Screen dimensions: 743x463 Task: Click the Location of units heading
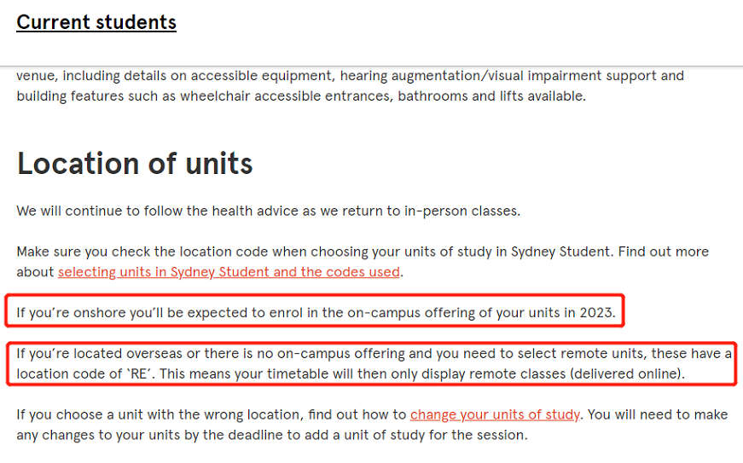135,164
